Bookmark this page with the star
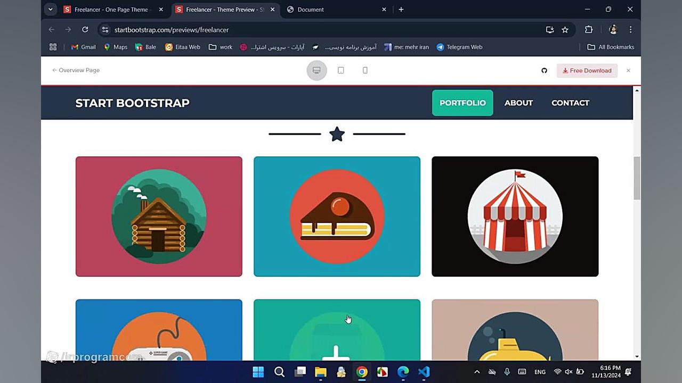The image size is (682, 383). pyautogui.click(x=565, y=30)
